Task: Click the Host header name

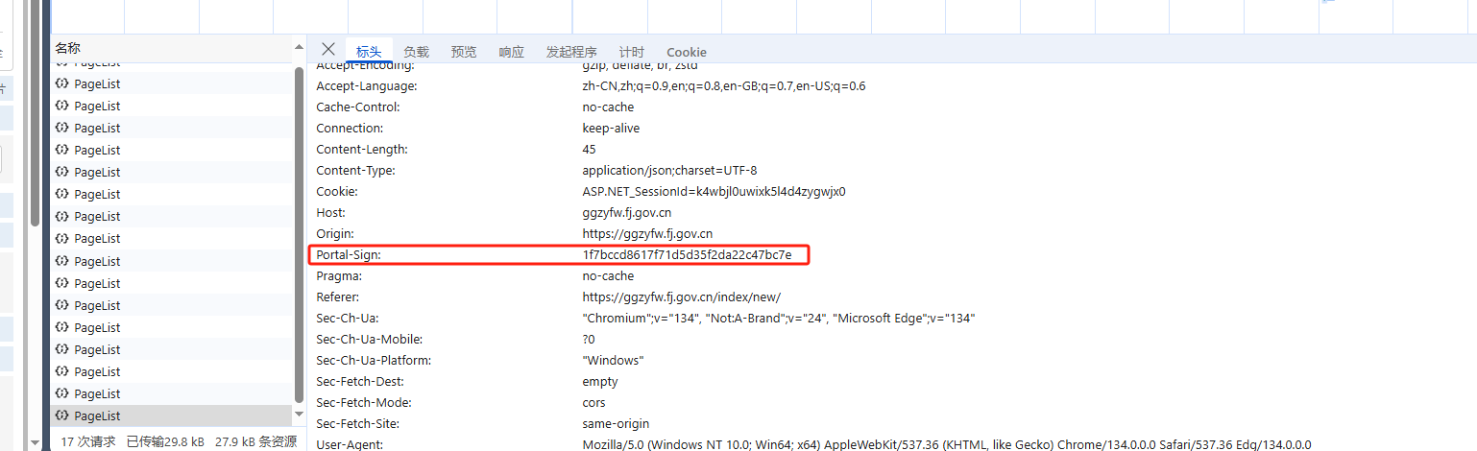Action: 331,212
